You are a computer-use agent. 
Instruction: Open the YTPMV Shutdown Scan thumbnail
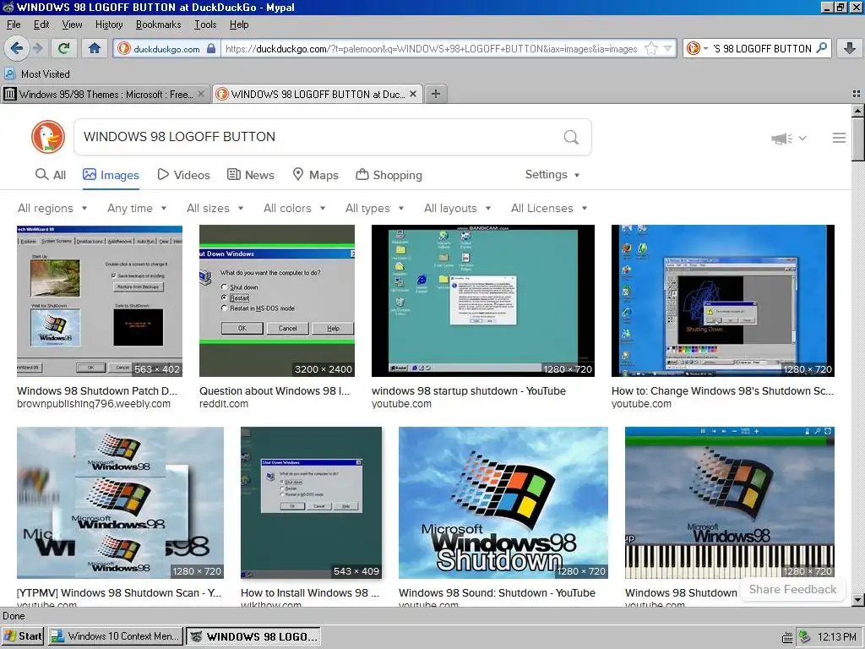tap(120, 503)
